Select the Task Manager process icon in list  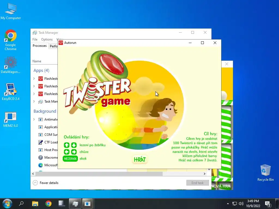[x=41, y=102]
